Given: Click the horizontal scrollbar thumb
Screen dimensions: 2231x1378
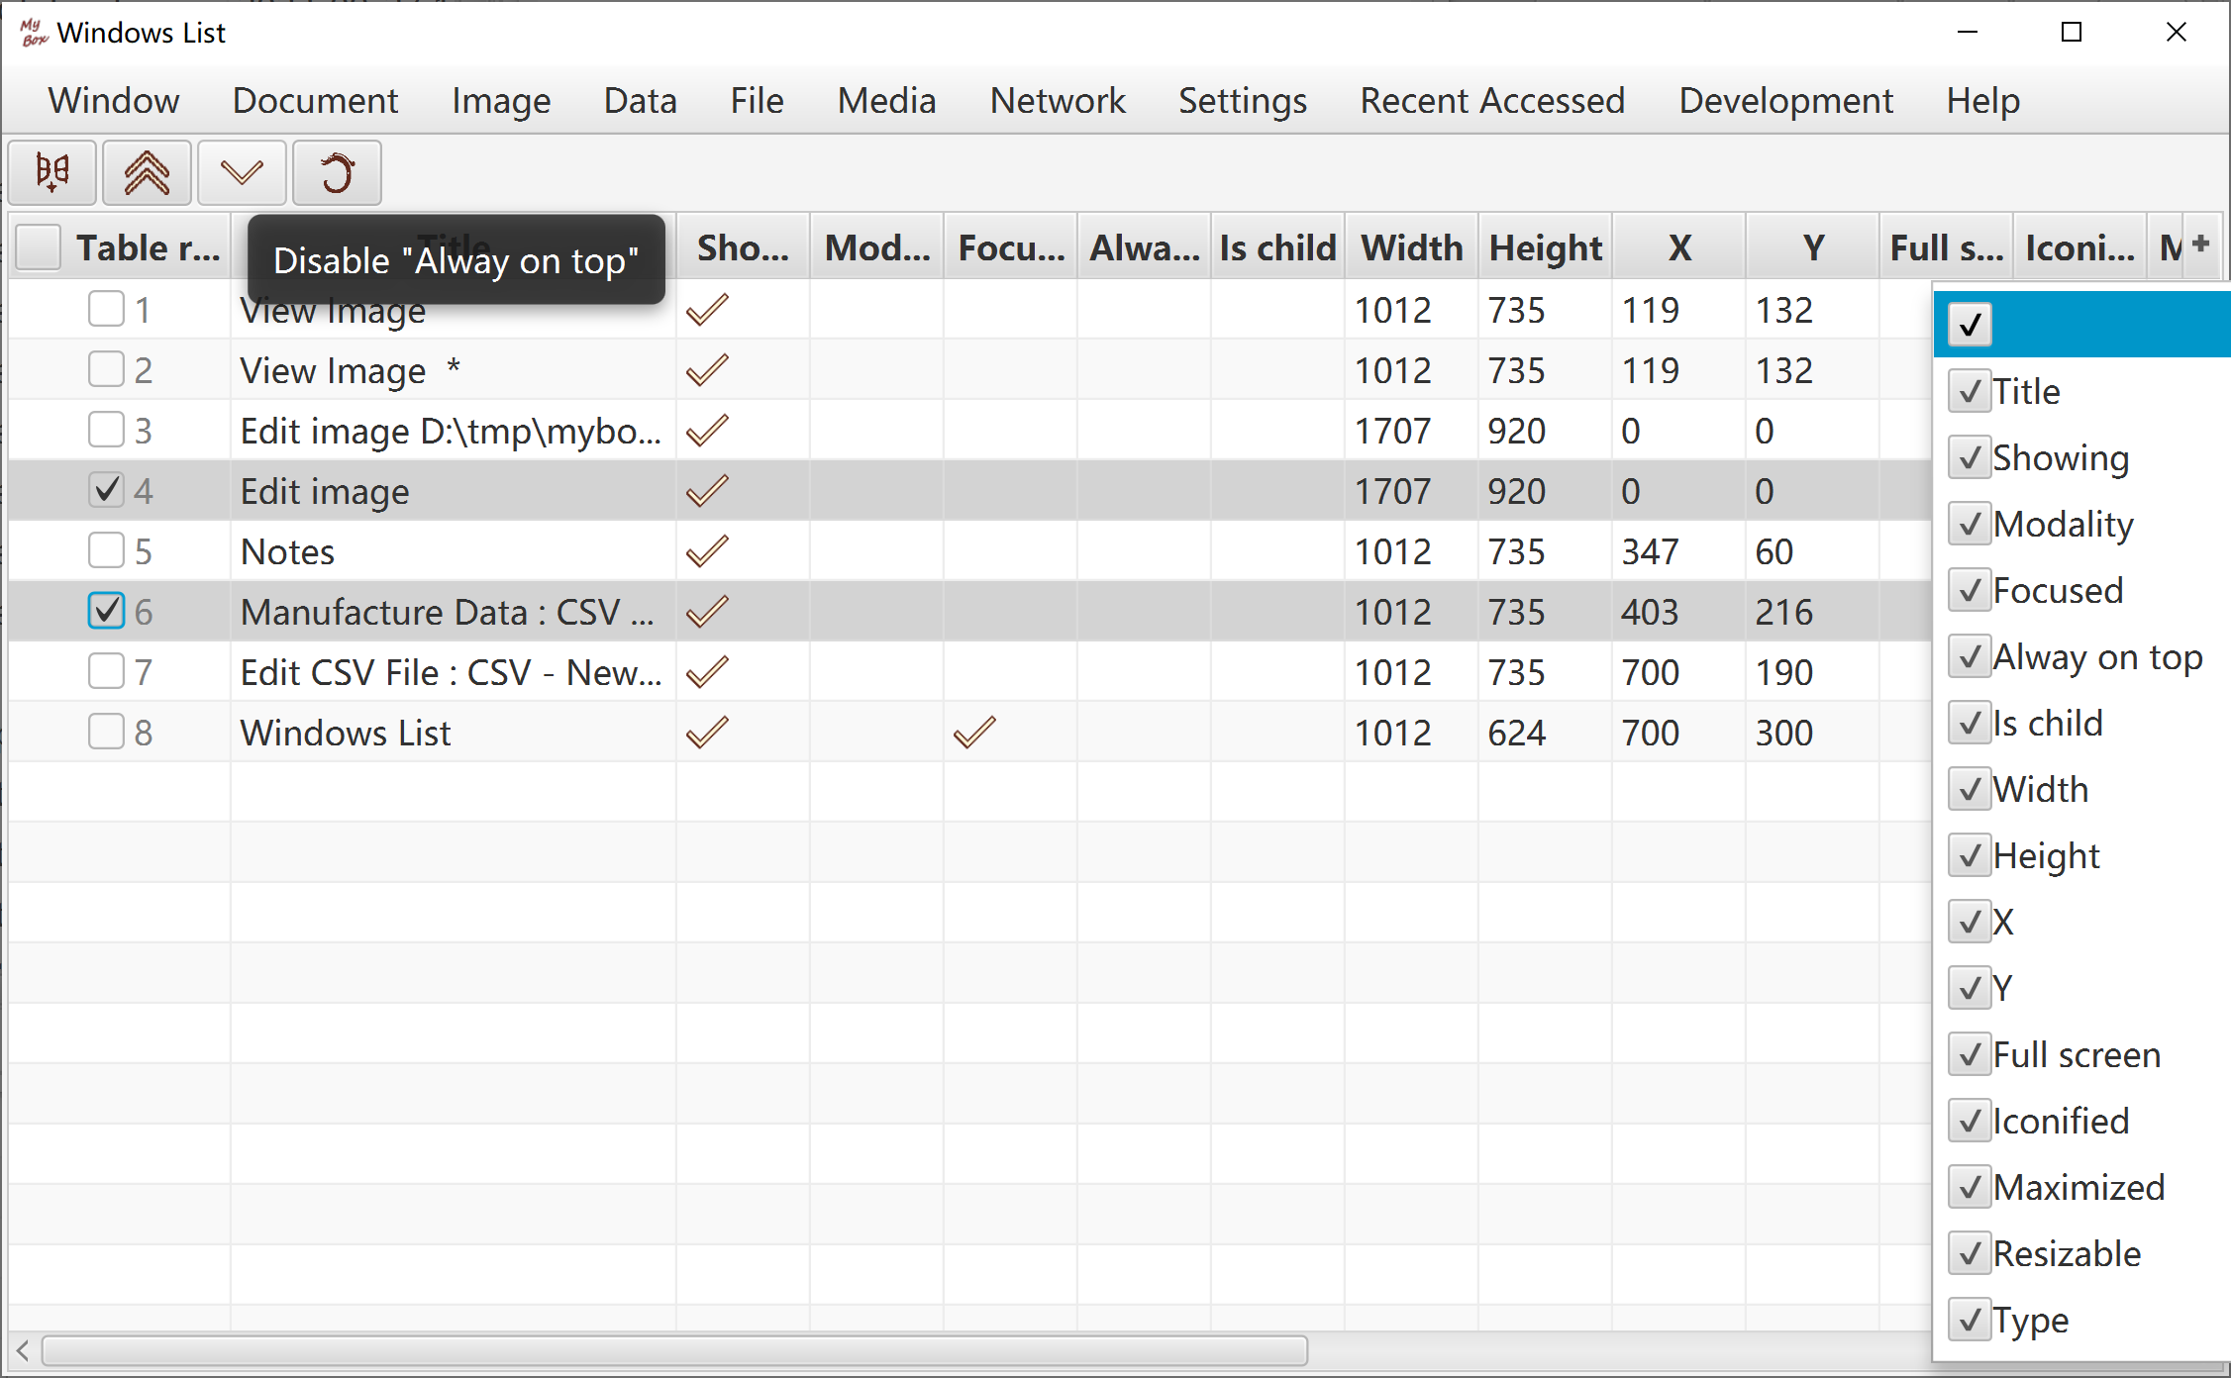Looking at the screenshot, I should click(x=673, y=1349).
